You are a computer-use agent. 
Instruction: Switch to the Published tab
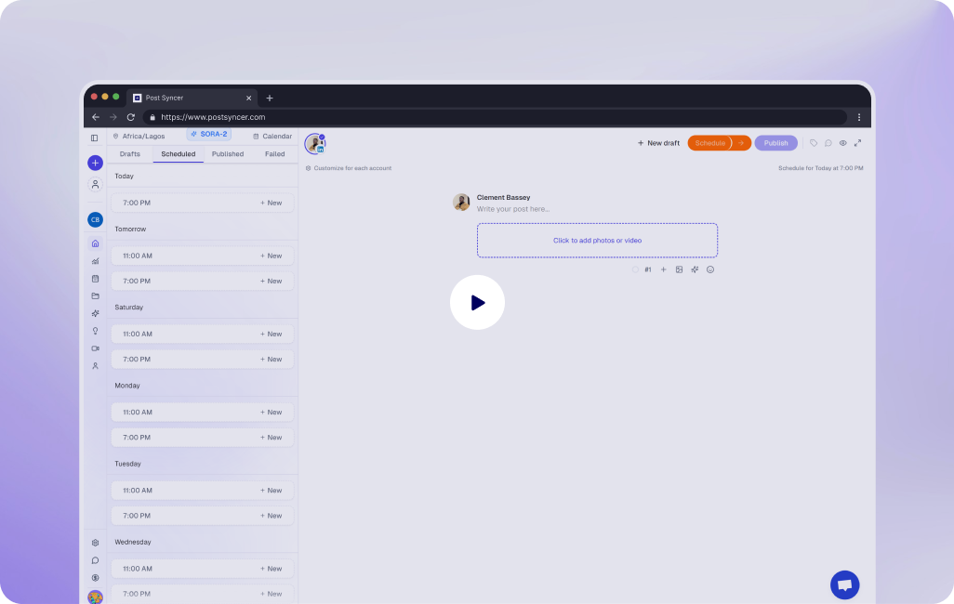(x=227, y=153)
